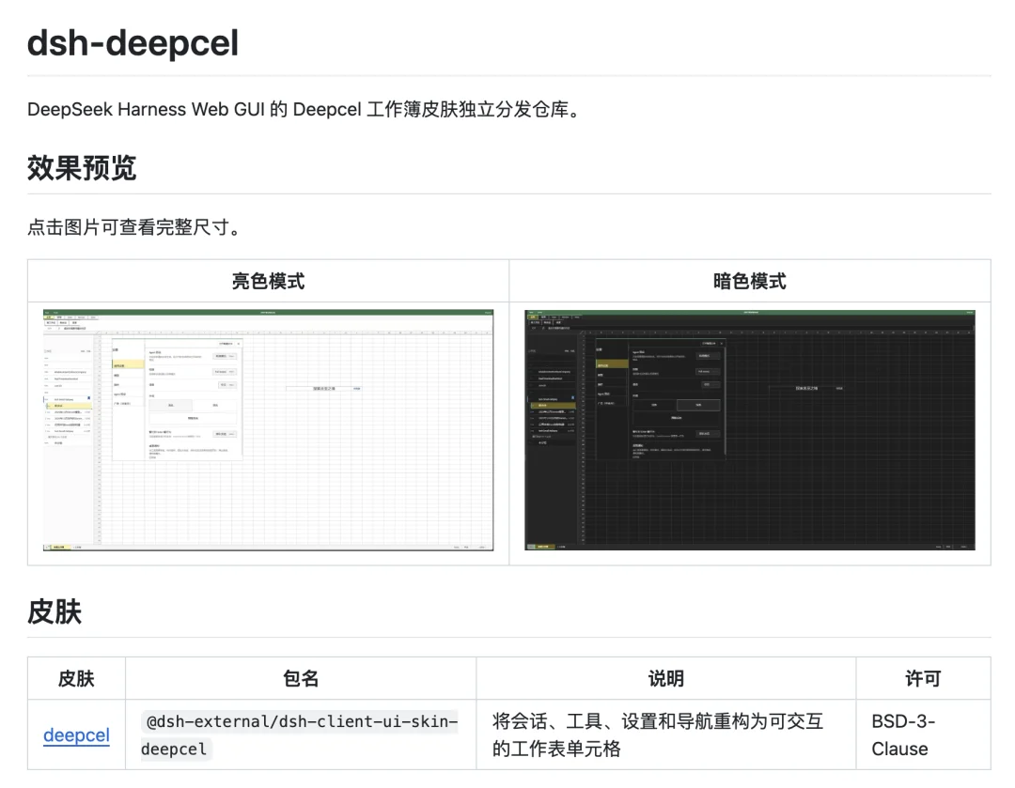Open the deepcel skin link
1015x788 pixels.
point(76,735)
